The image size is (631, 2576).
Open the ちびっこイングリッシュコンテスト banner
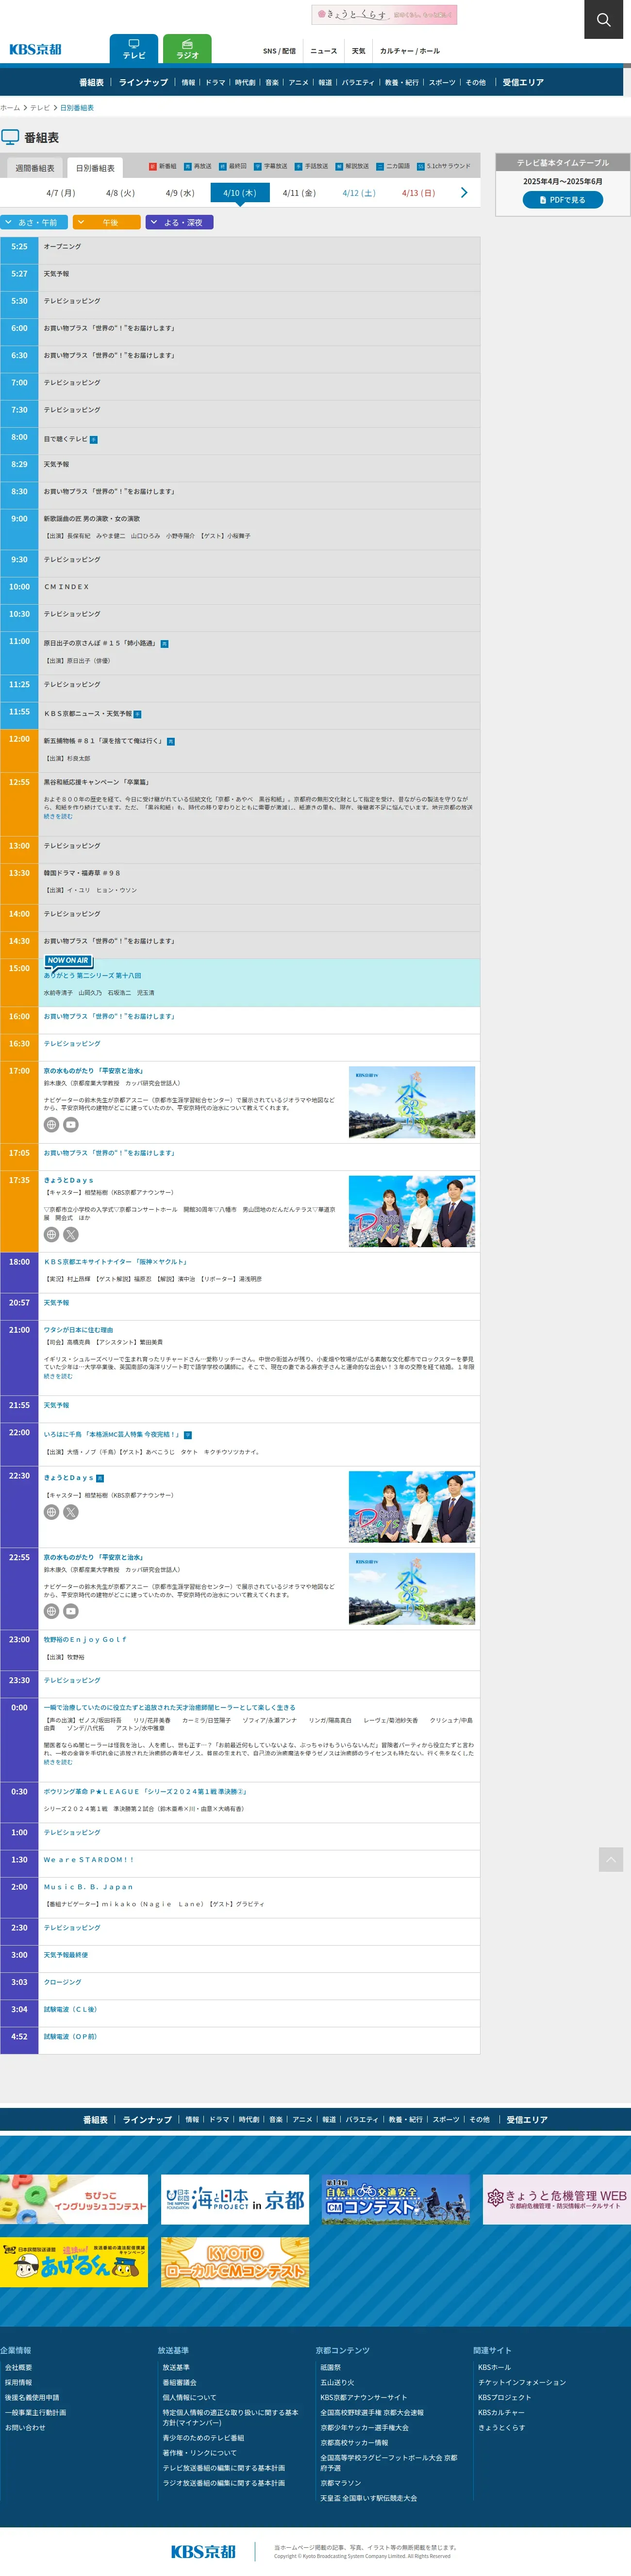pos(74,2199)
